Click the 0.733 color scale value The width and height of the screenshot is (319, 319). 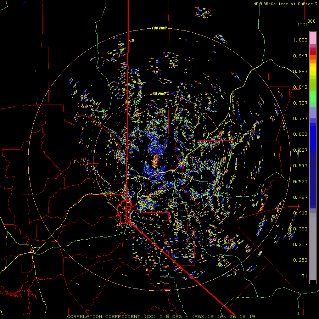[300, 119]
